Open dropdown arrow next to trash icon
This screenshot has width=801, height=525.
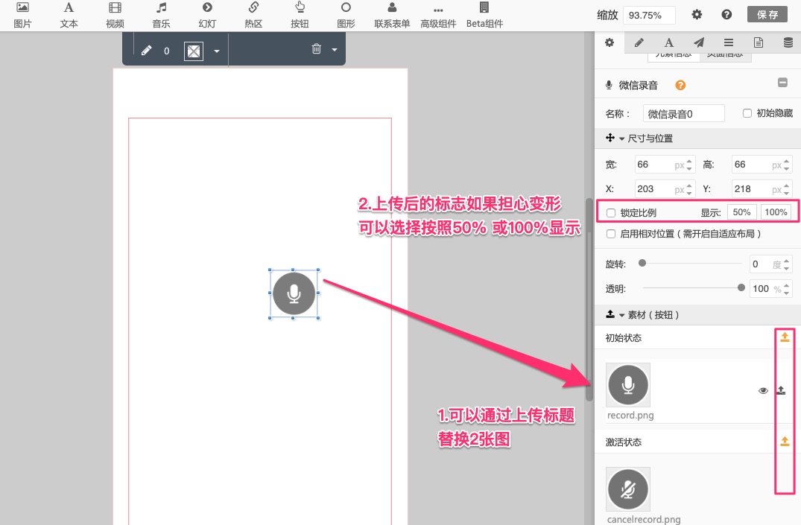(335, 50)
